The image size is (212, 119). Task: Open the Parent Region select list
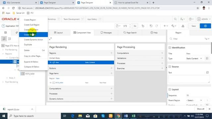coord(194,100)
